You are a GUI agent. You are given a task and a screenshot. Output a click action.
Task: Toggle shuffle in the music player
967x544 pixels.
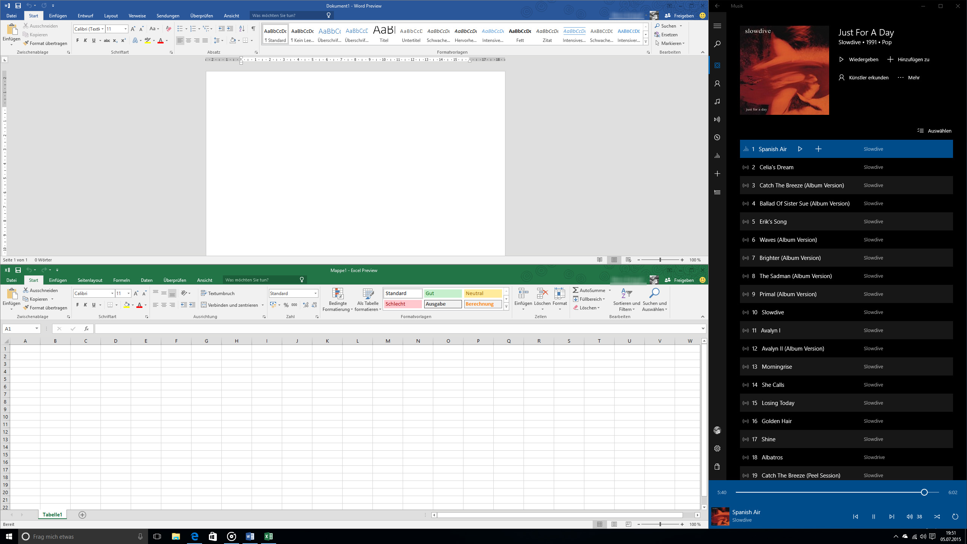[x=937, y=516]
